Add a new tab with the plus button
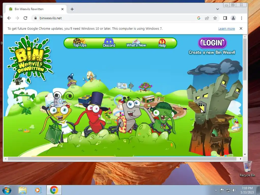The width and height of the screenshot is (260, 195). 72,9
